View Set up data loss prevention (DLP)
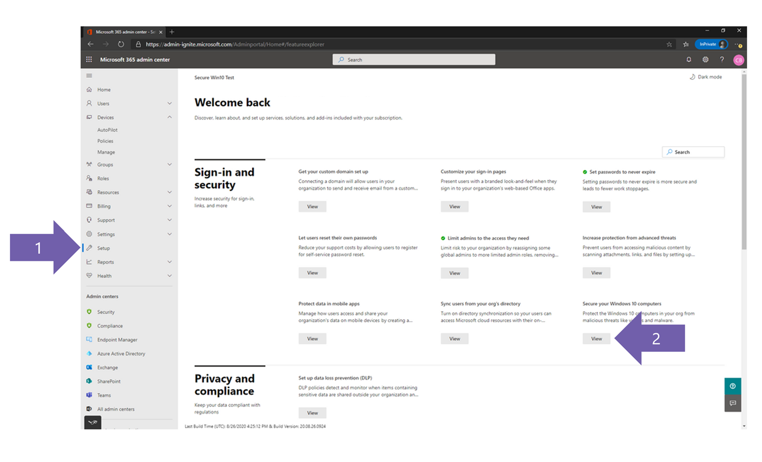The image size is (762, 462). click(312, 413)
